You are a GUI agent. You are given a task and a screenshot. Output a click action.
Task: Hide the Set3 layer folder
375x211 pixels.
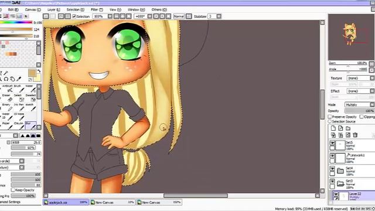click(332, 181)
